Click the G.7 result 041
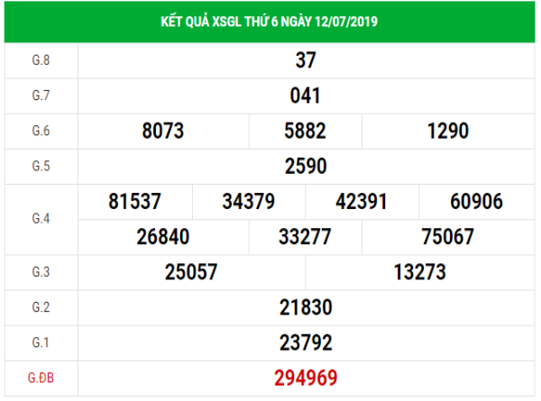This screenshot has width=541, height=401. (306, 96)
